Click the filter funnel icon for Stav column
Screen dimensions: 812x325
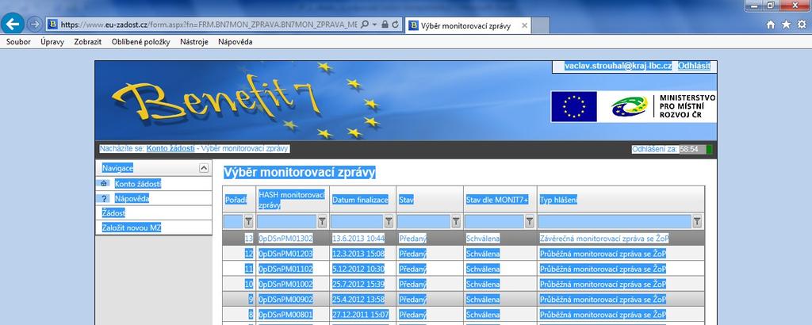(456, 221)
